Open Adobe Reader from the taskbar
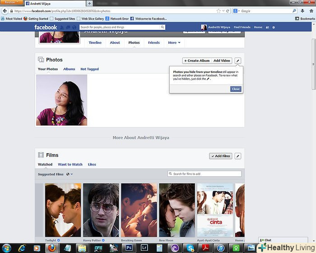316x253 pixels. click(x=205, y=248)
